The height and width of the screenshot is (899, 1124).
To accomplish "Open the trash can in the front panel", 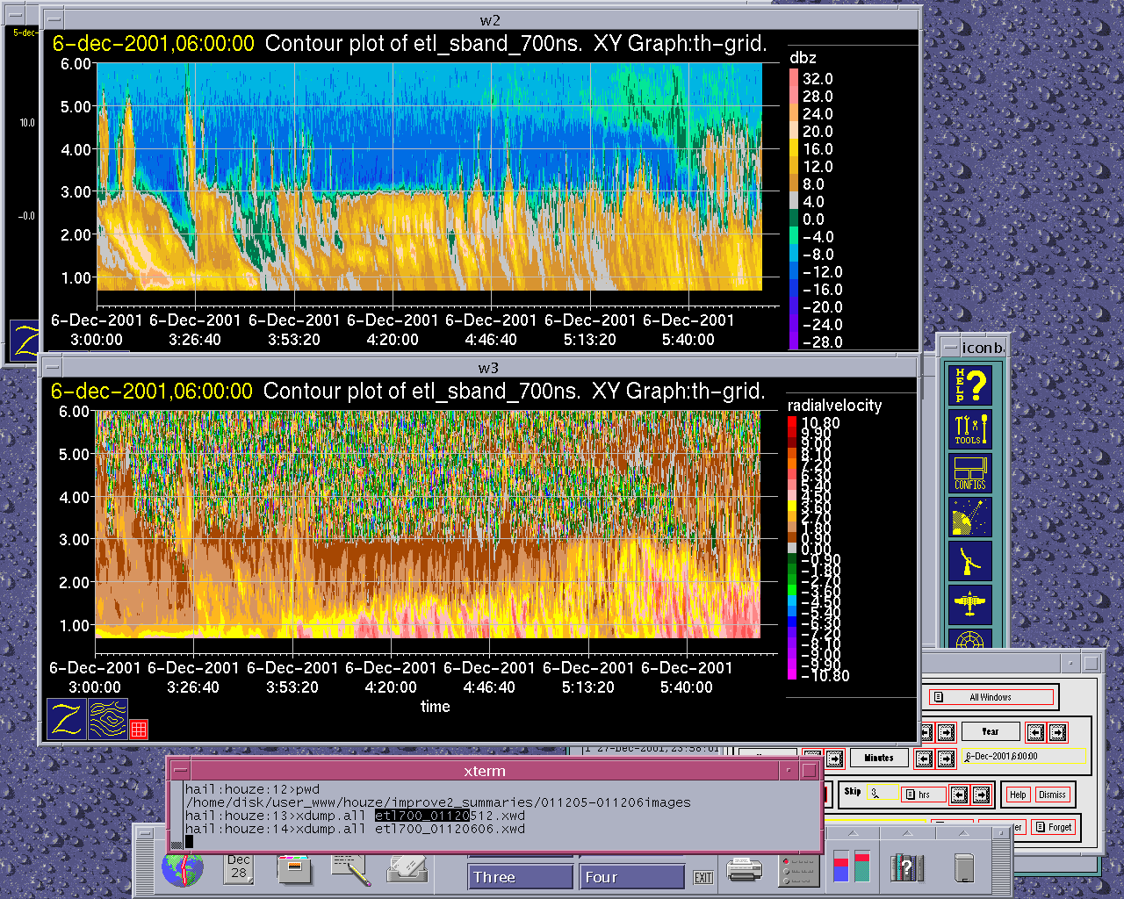I will [x=964, y=868].
